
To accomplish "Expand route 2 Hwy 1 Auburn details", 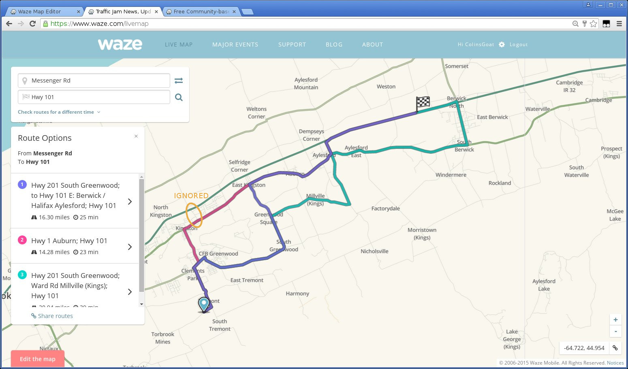I will pos(130,247).
